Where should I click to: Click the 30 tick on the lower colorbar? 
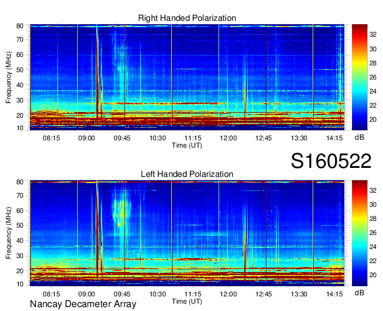click(x=373, y=205)
